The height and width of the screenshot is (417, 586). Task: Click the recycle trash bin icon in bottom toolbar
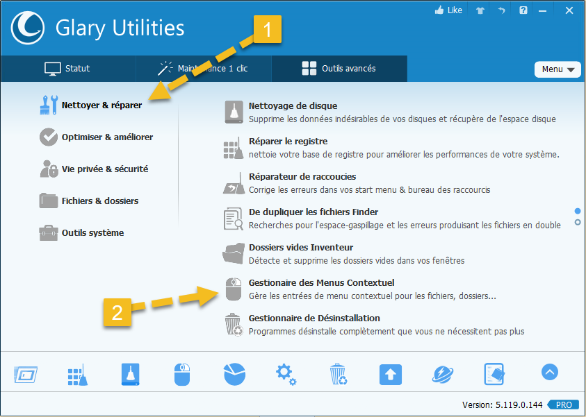point(339,374)
